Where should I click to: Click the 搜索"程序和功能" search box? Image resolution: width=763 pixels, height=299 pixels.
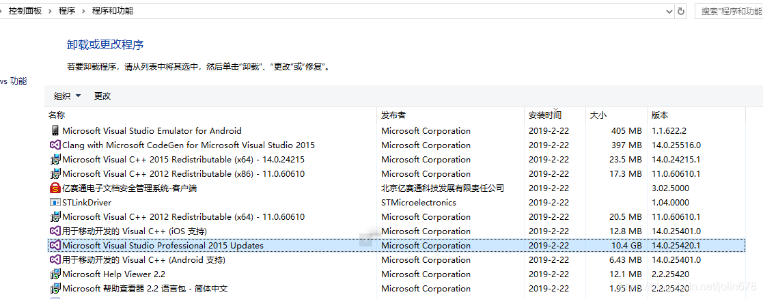tap(728, 11)
